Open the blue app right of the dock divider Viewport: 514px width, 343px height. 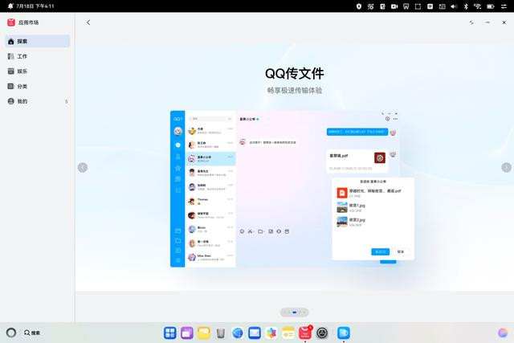(344, 333)
